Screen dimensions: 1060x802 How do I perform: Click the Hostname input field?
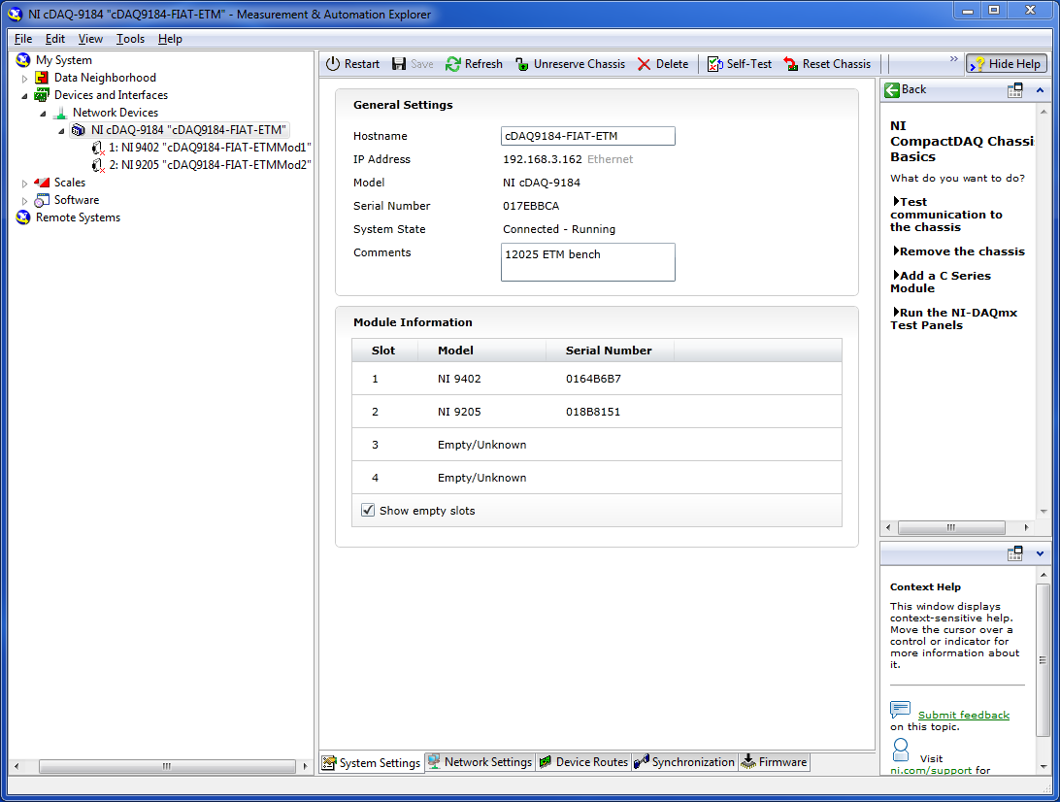point(587,136)
